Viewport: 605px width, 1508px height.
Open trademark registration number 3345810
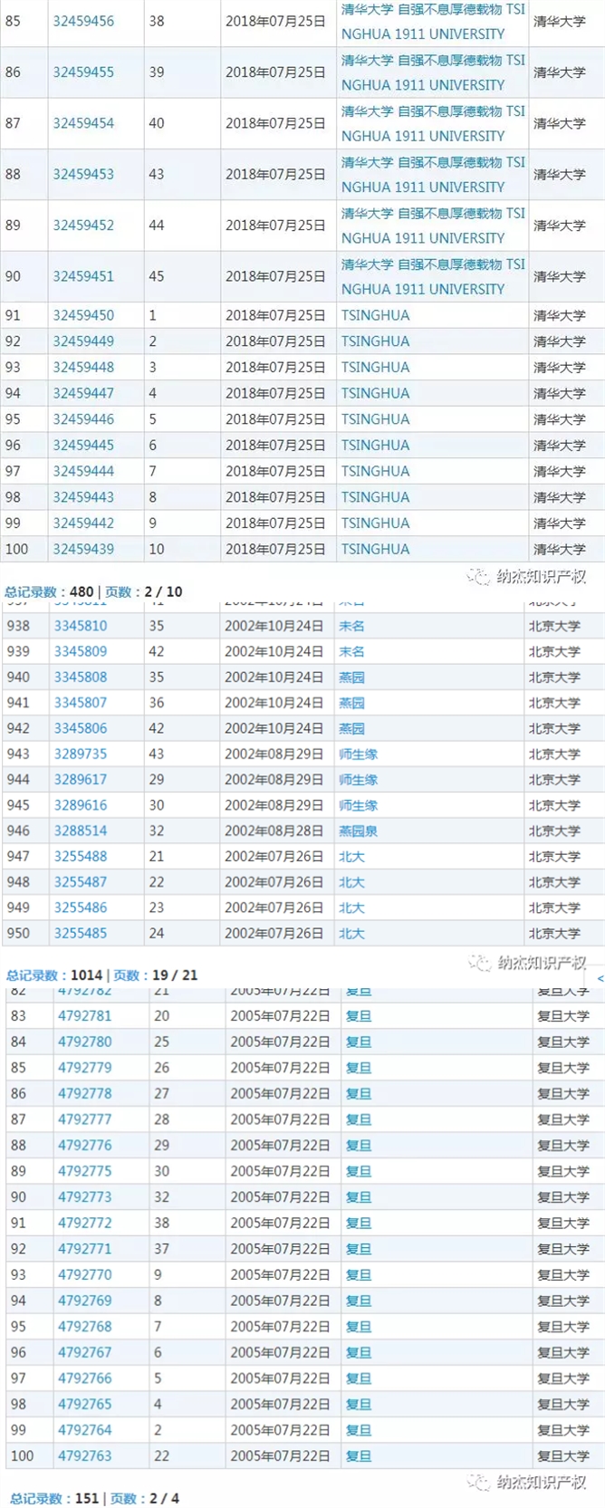pos(81,626)
